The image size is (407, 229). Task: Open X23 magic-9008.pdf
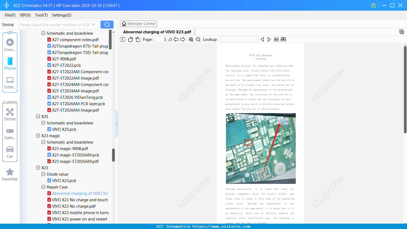click(x=70, y=148)
